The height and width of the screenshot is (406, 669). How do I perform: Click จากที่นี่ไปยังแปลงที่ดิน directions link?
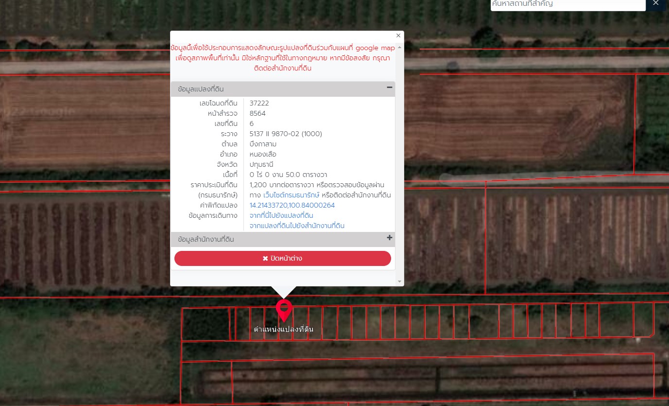pyautogui.click(x=281, y=215)
